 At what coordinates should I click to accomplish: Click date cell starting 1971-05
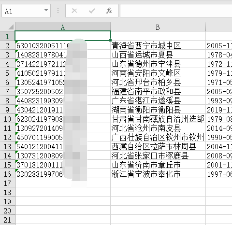[219, 82]
